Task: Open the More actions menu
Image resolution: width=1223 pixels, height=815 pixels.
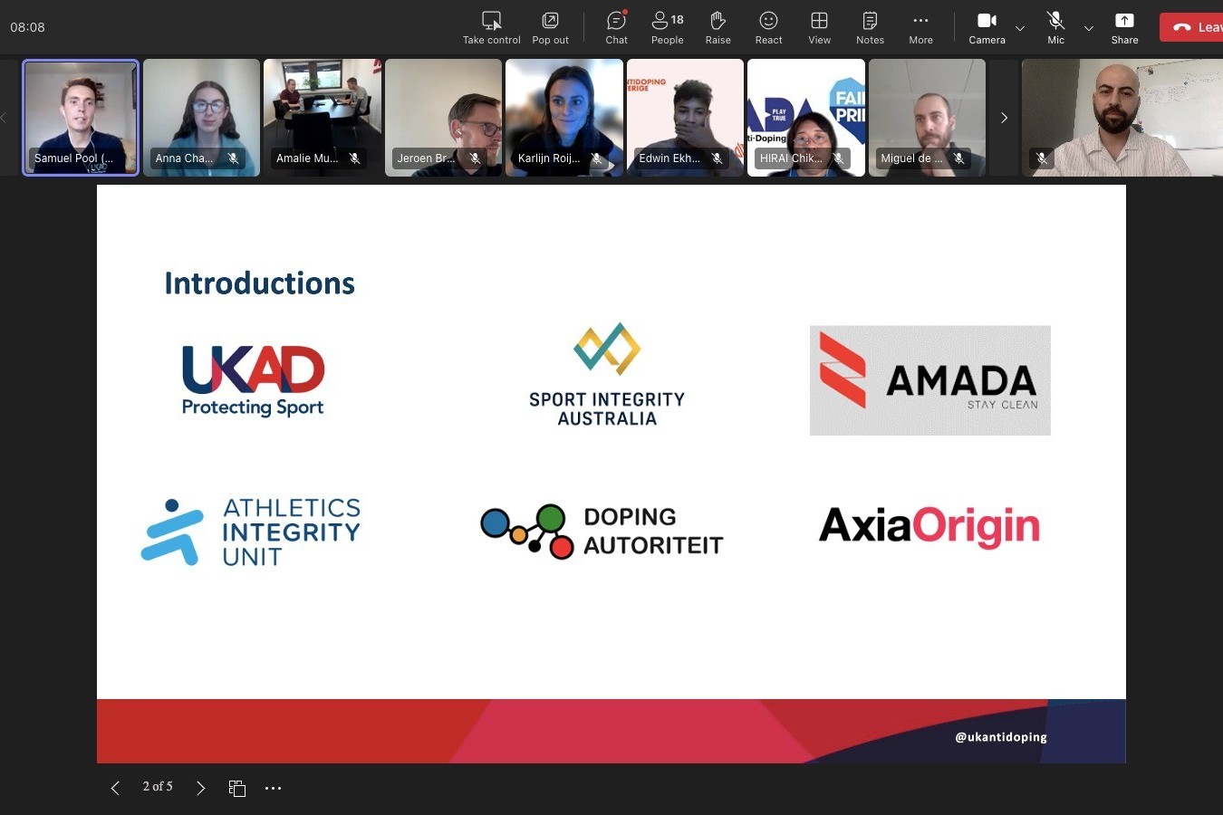Action: (920, 27)
